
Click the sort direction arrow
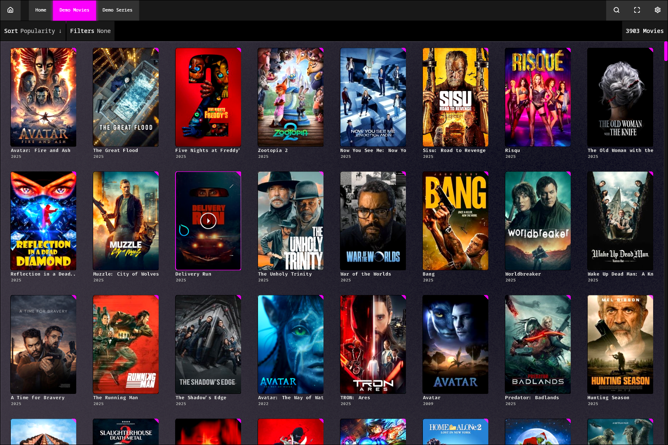pos(61,31)
